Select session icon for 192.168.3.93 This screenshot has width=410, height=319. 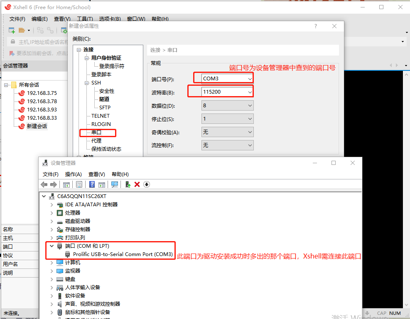point(22,109)
